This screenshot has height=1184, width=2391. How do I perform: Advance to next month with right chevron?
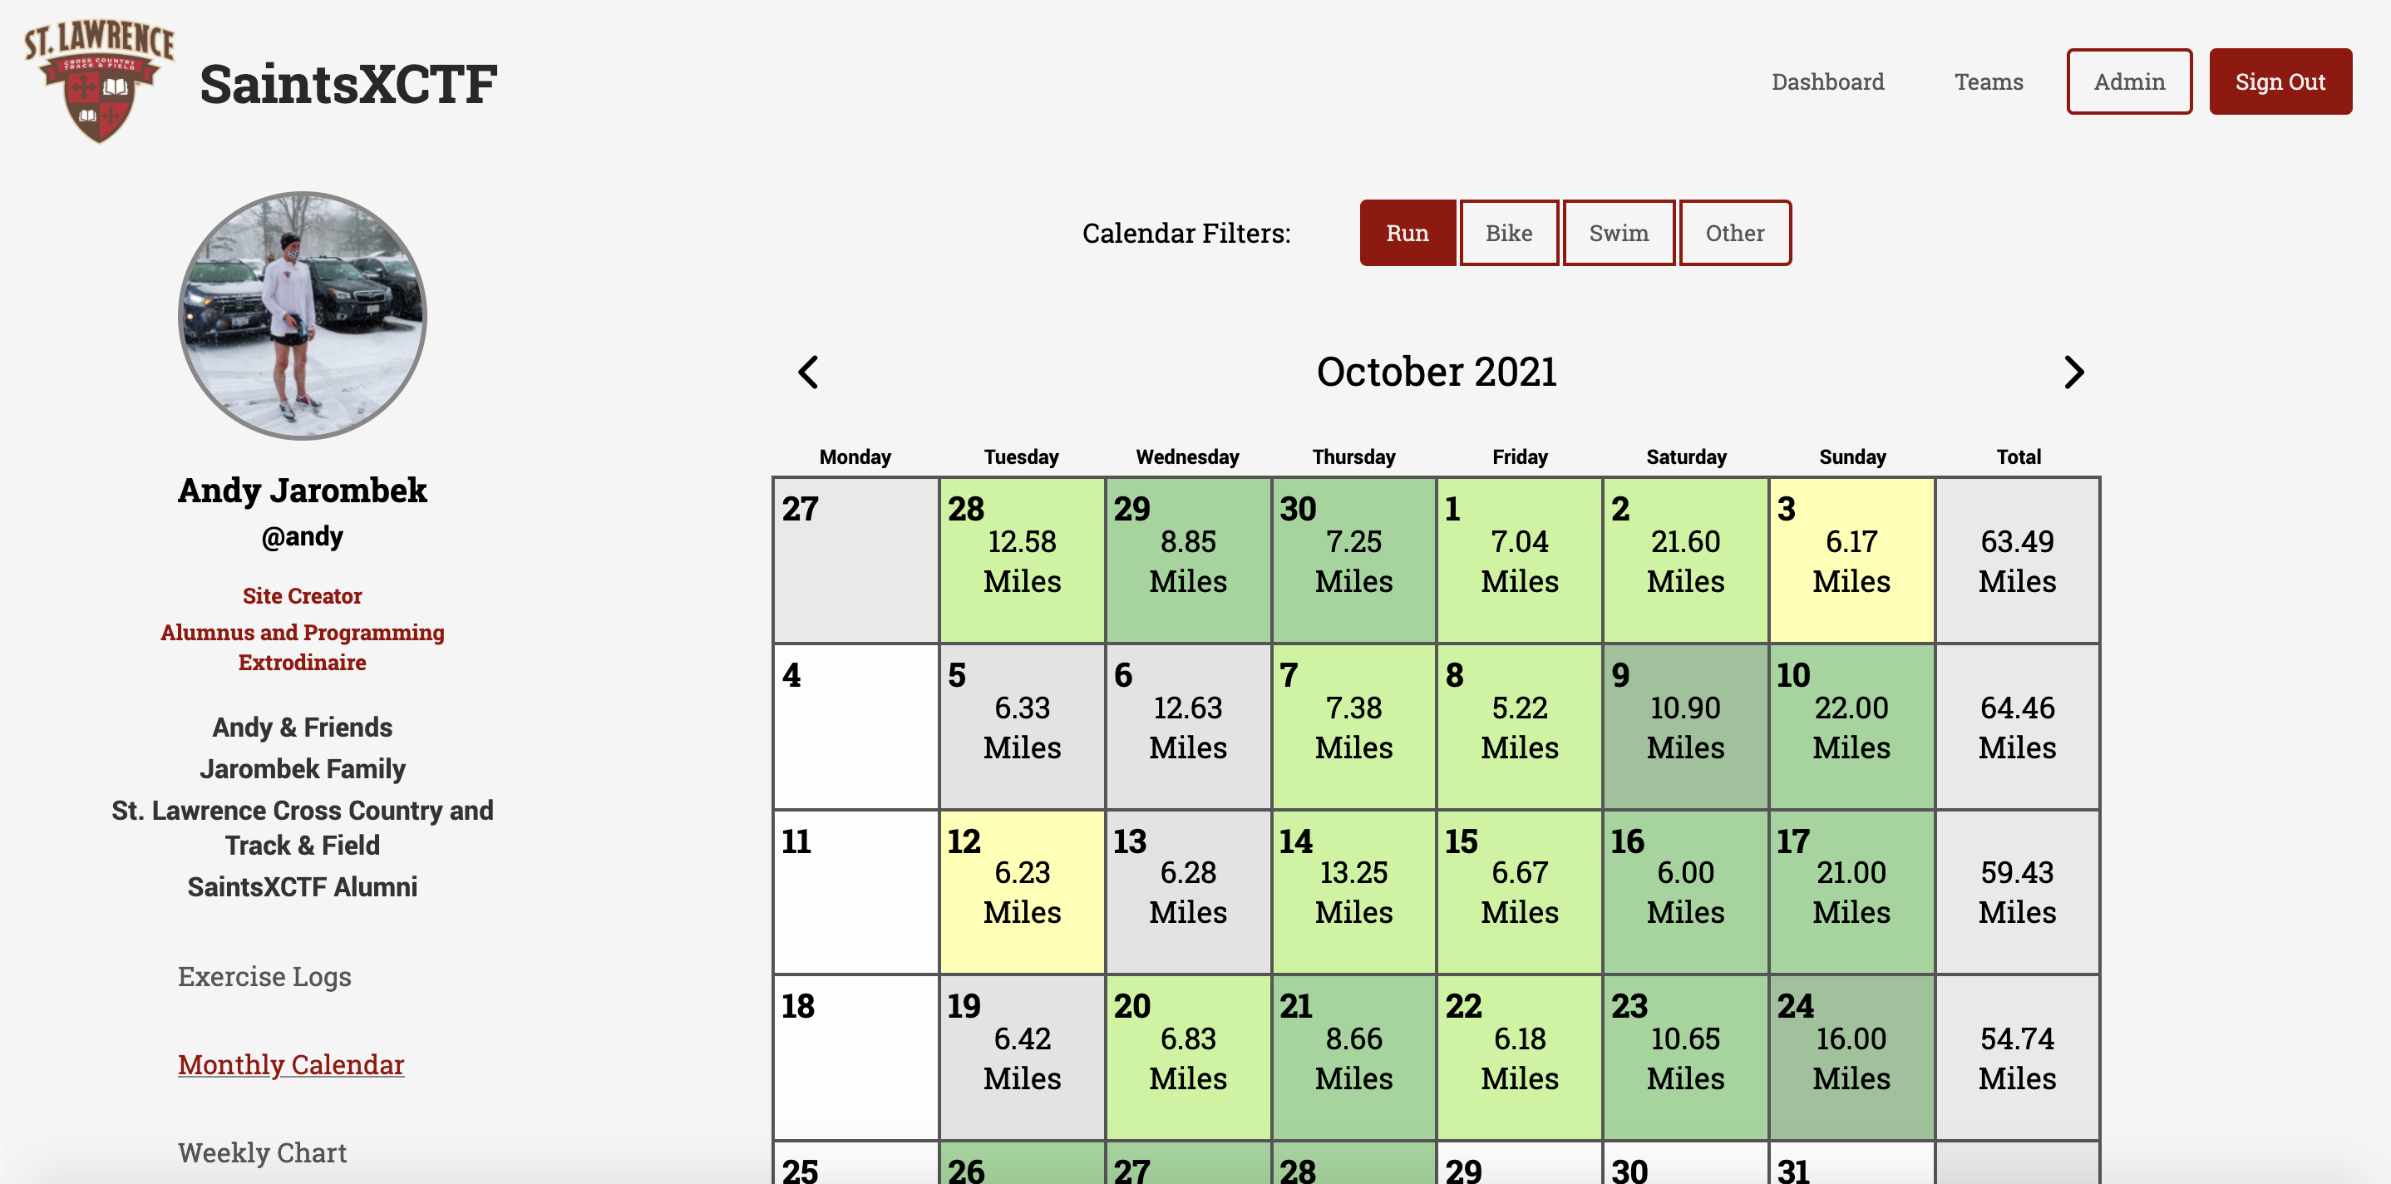2073,372
